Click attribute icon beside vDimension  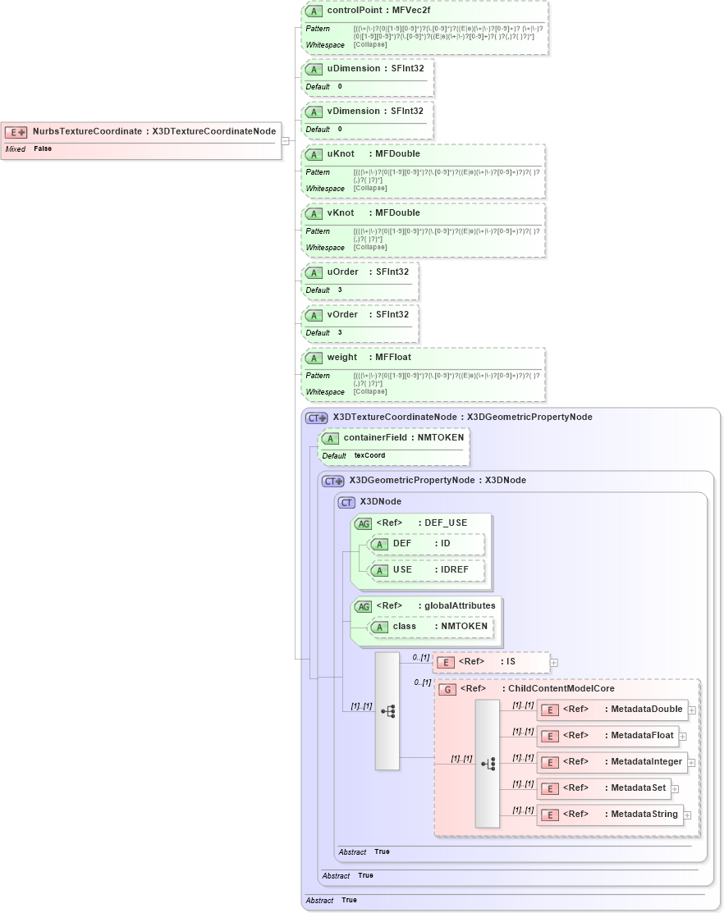[314, 112]
